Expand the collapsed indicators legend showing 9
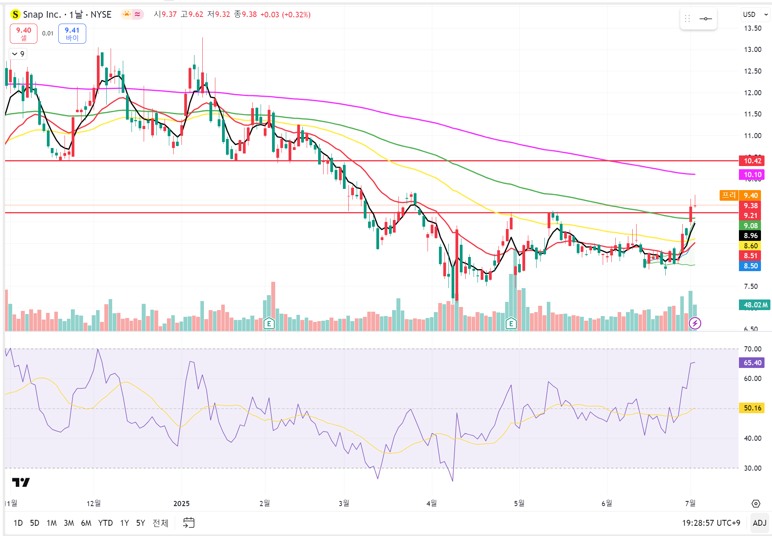This screenshot has height=536, width=772. 18,54
